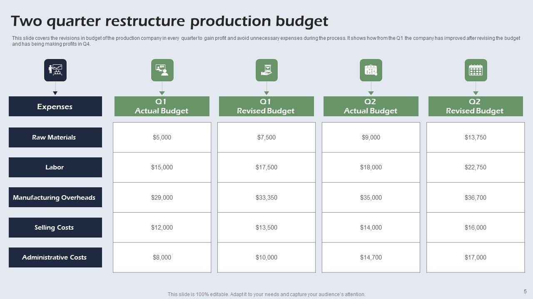
Task: Select the Expenses header block
Action: (x=55, y=106)
